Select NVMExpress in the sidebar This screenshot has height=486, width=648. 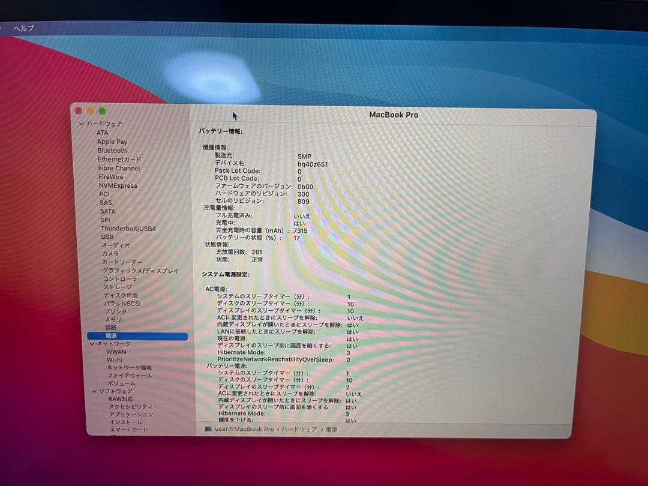click(x=118, y=185)
